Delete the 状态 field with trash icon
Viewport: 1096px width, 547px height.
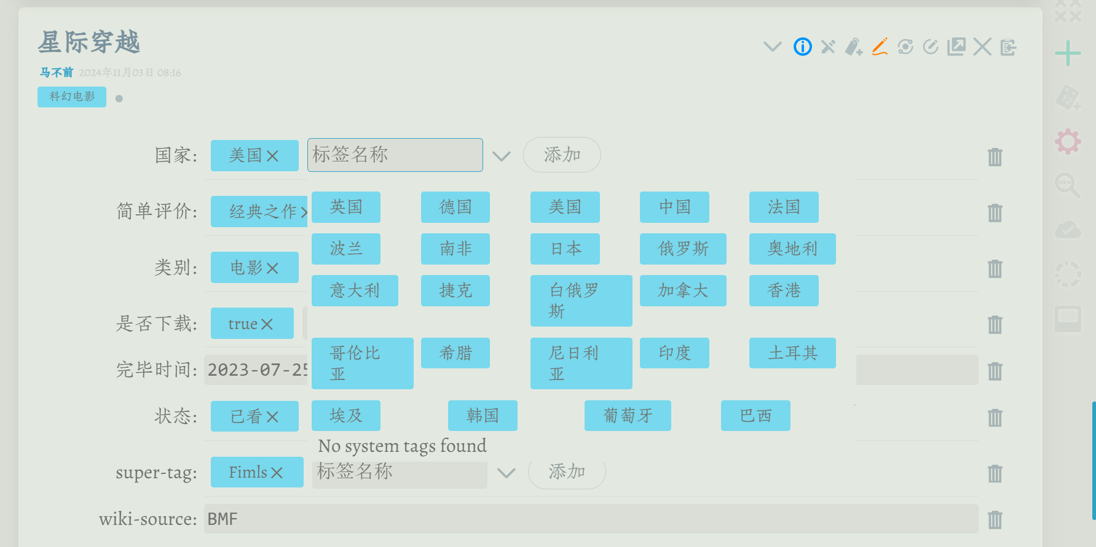coord(995,418)
